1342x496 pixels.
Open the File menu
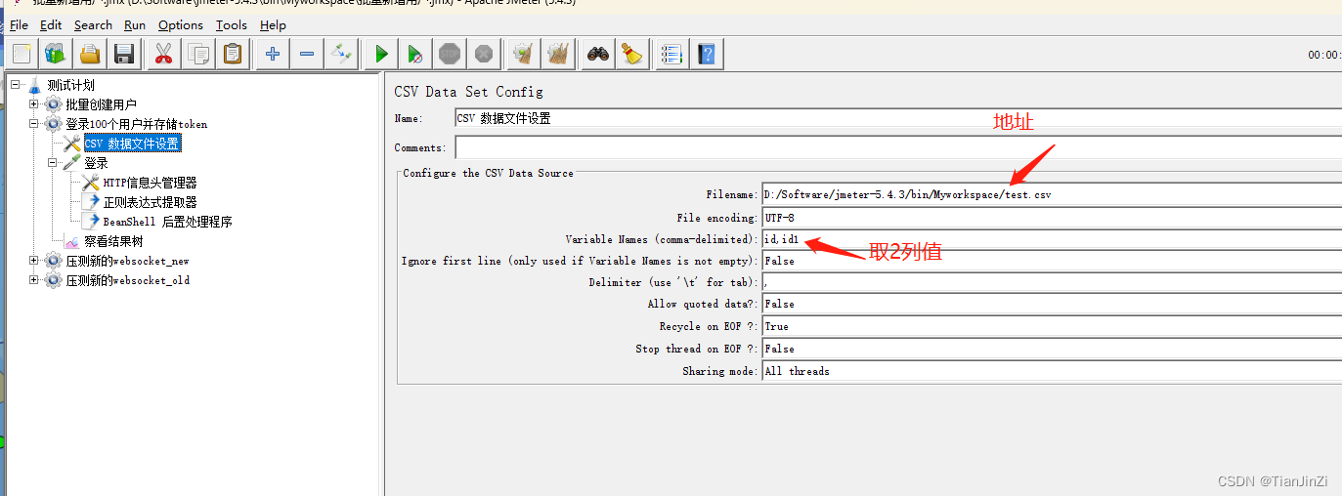click(x=19, y=25)
